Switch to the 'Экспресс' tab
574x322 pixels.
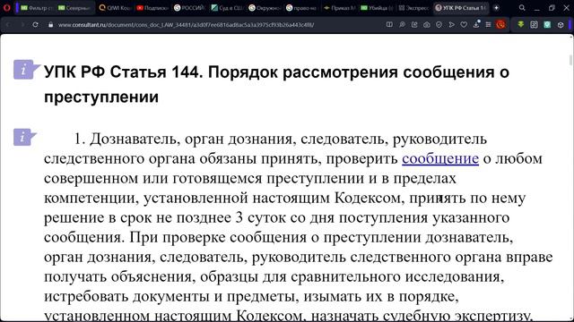click(x=414, y=8)
